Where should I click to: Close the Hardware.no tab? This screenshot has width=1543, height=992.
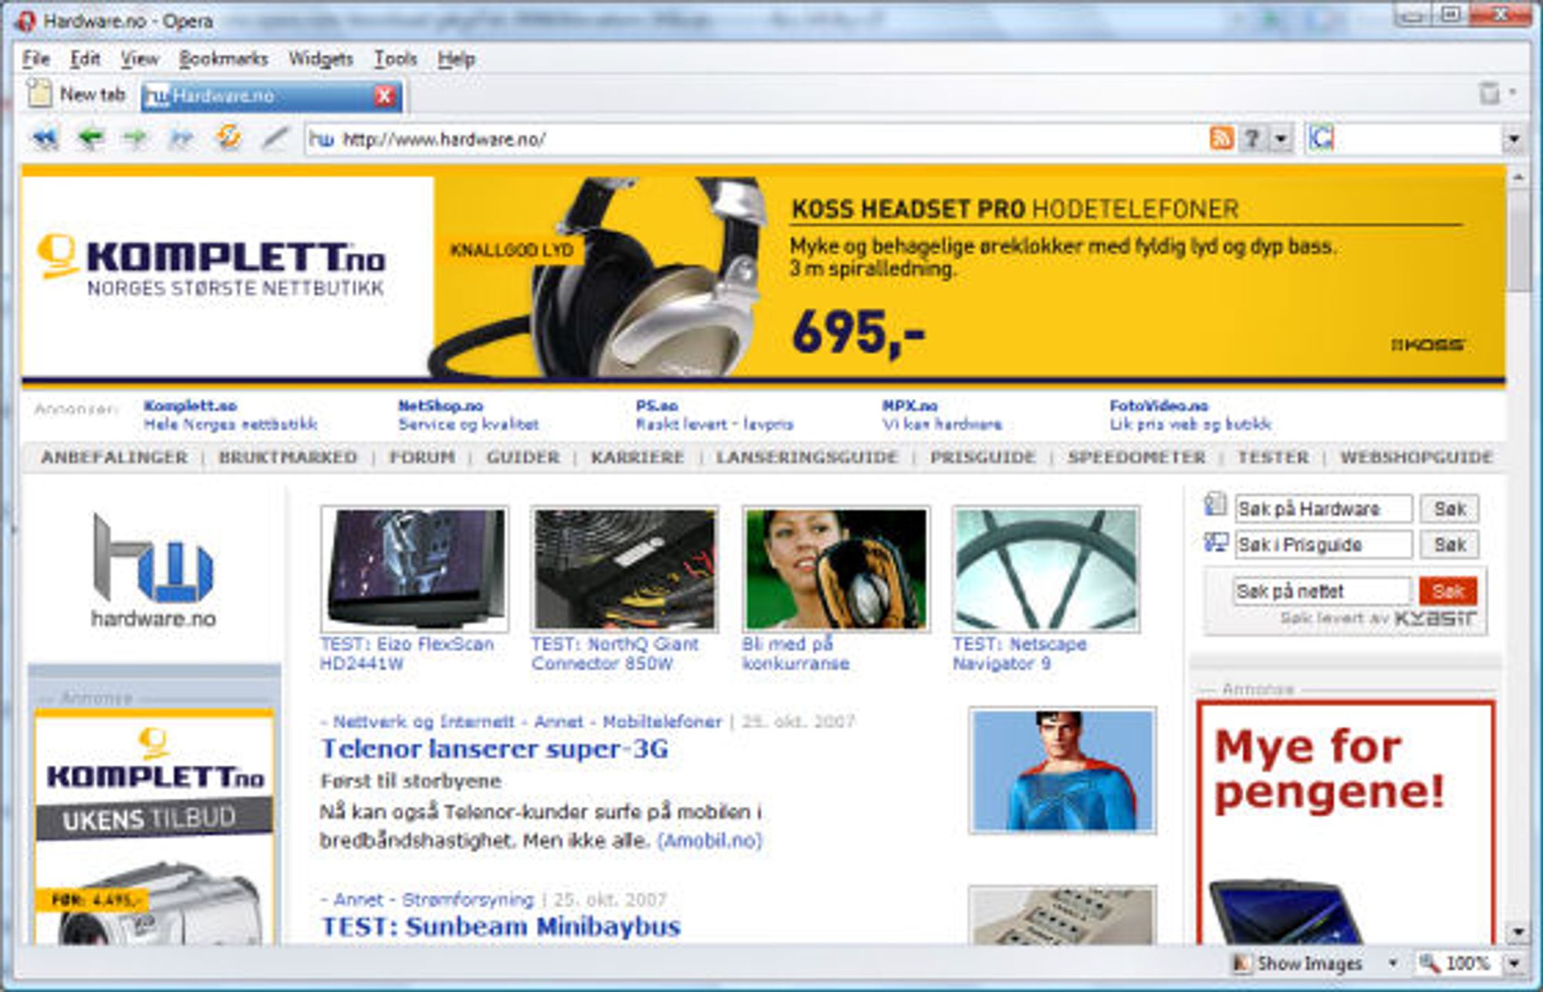[x=384, y=96]
